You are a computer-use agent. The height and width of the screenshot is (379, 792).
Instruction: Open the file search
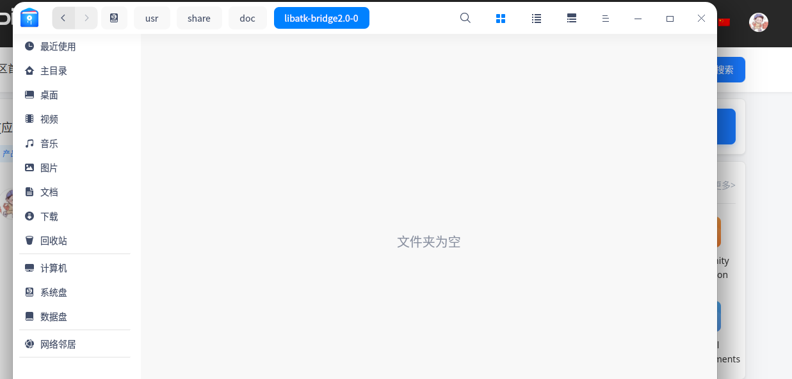465,18
